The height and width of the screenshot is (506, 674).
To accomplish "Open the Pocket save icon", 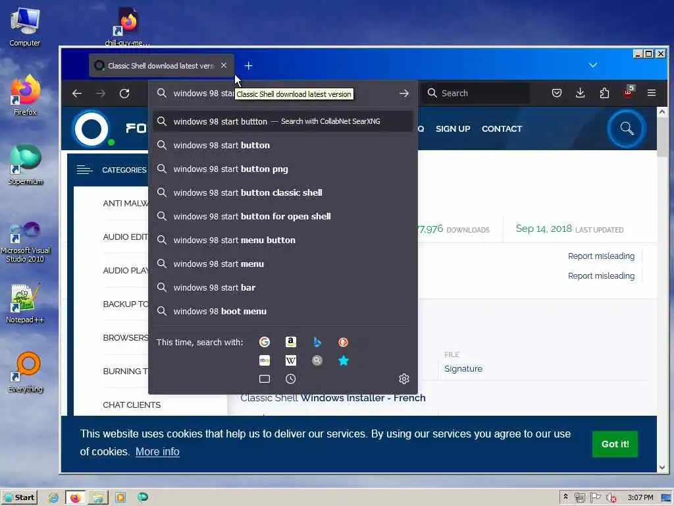I will 557,93.
